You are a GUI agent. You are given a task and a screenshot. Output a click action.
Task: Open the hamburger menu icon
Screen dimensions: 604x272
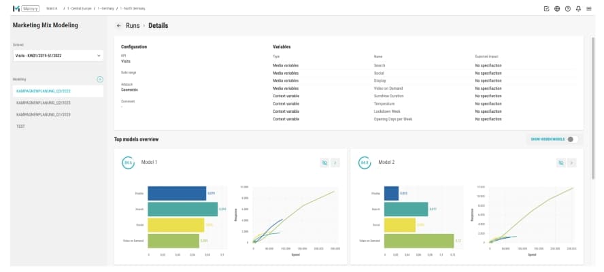point(589,8)
